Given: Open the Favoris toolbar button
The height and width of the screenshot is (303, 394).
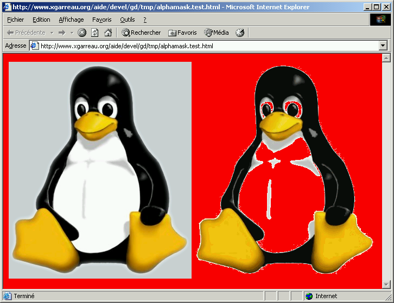Looking at the screenshot, I should pyautogui.click(x=182, y=33).
